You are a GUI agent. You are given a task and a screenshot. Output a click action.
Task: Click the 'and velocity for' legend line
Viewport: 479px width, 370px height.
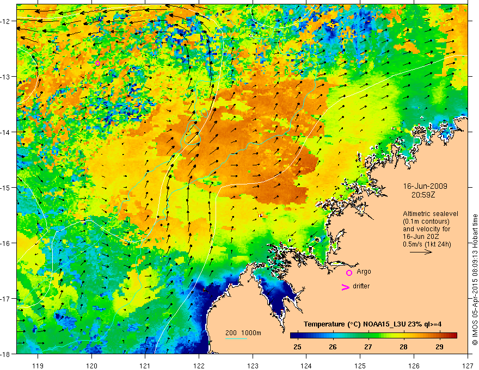click(426, 229)
